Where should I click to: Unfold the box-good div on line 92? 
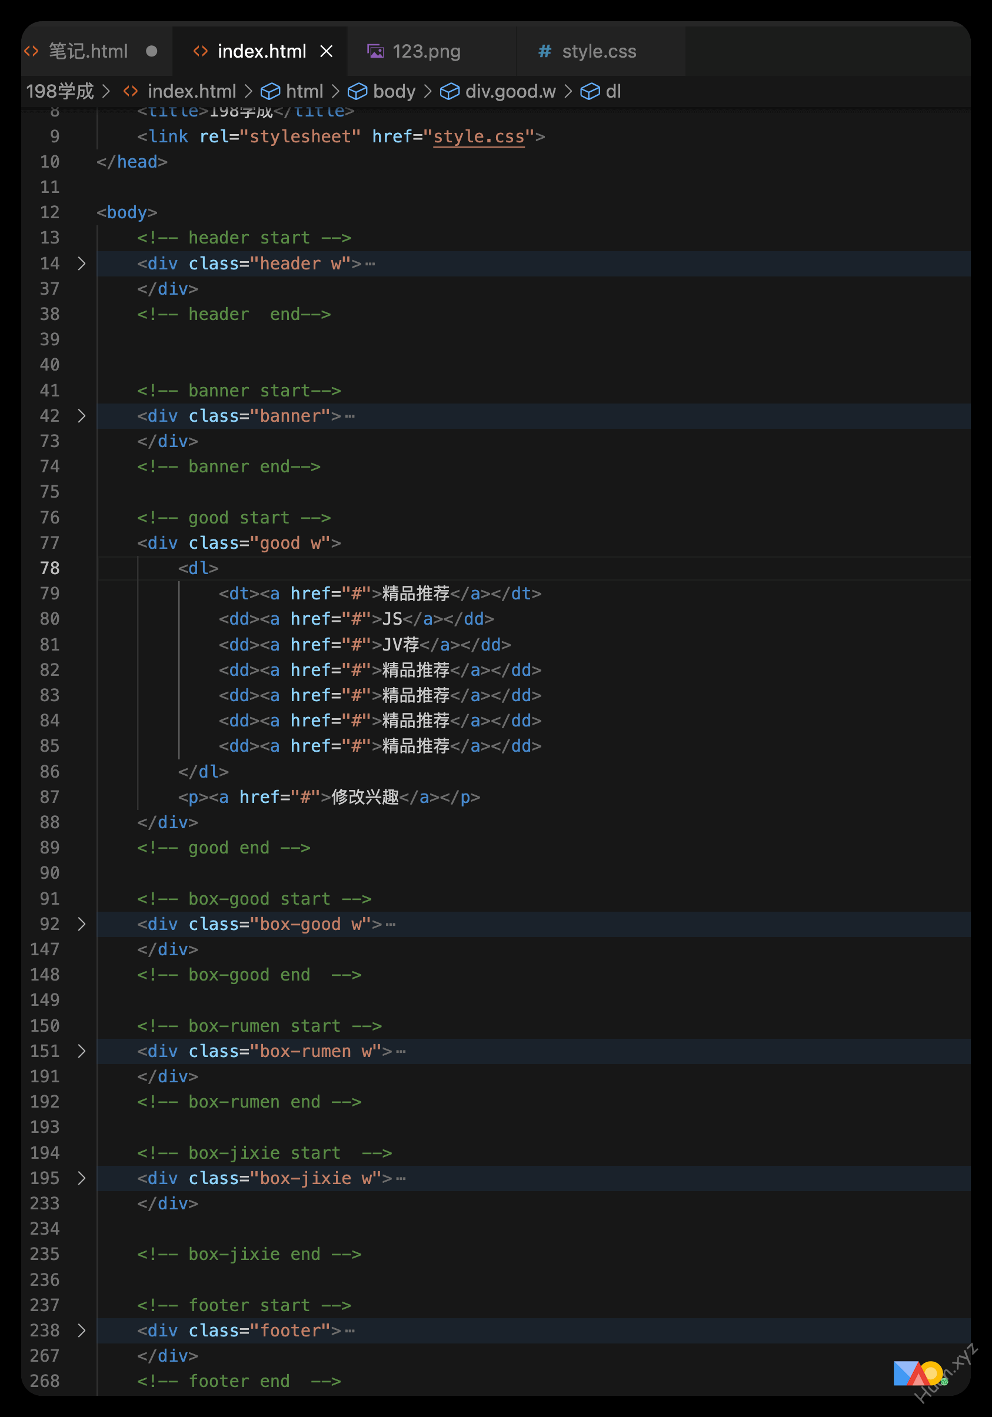81,924
